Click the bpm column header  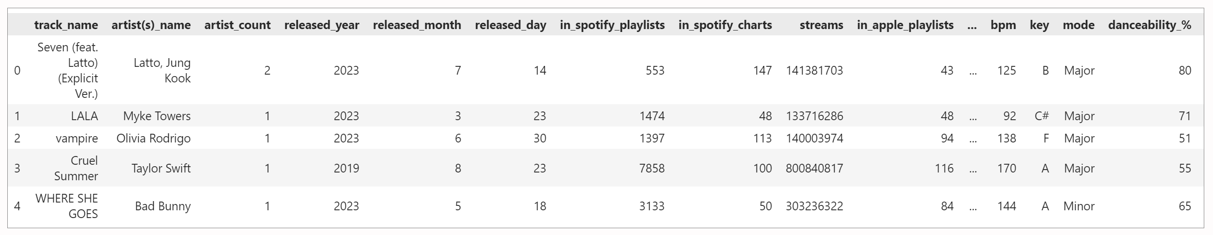(1003, 25)
